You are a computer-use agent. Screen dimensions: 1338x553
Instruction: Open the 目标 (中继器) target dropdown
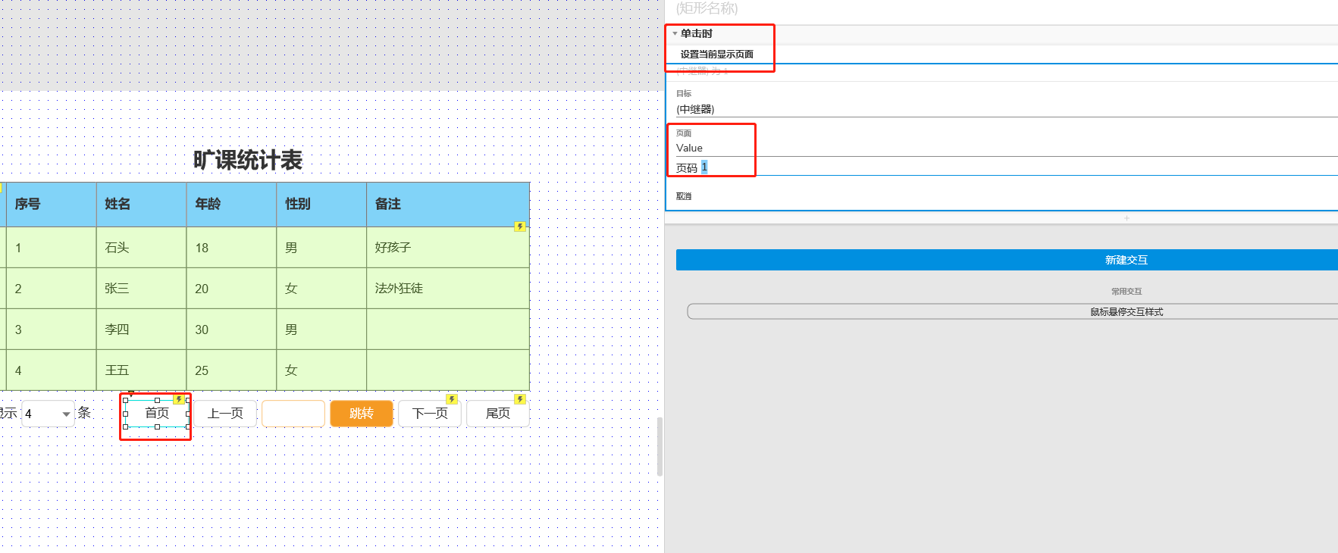click(x=1007, y=109)
